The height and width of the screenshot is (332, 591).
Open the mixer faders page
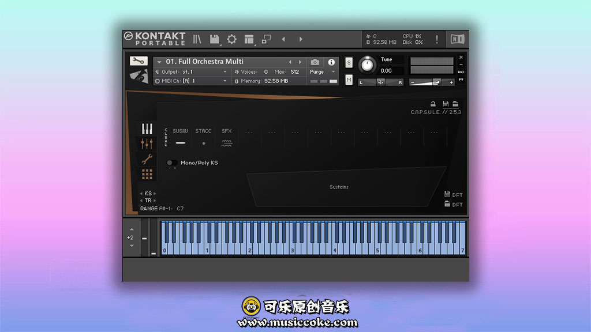[147, 144]
